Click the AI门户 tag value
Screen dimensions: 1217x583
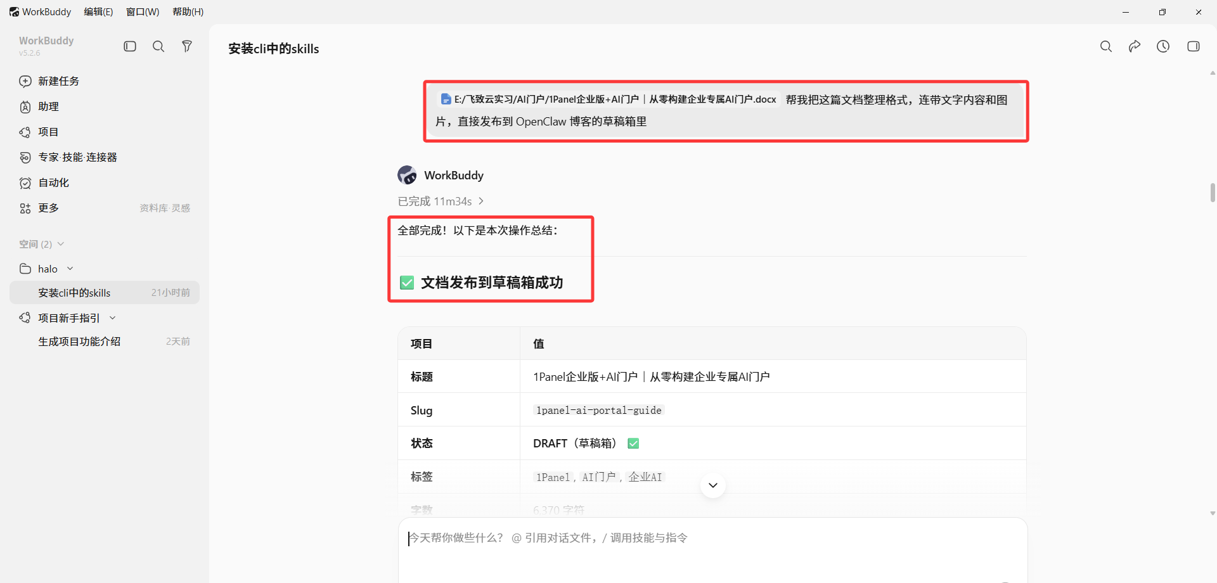point(599,477)
